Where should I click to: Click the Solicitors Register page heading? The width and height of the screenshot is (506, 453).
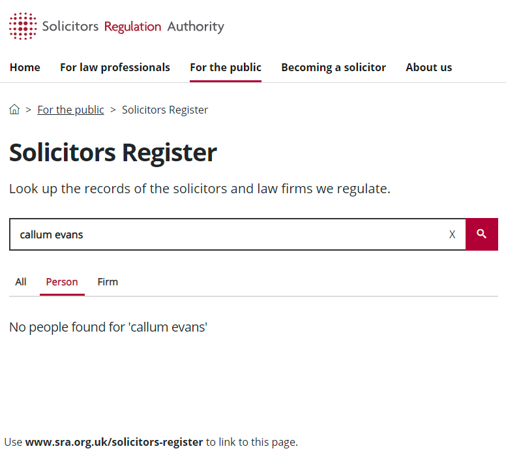[113, 153]
